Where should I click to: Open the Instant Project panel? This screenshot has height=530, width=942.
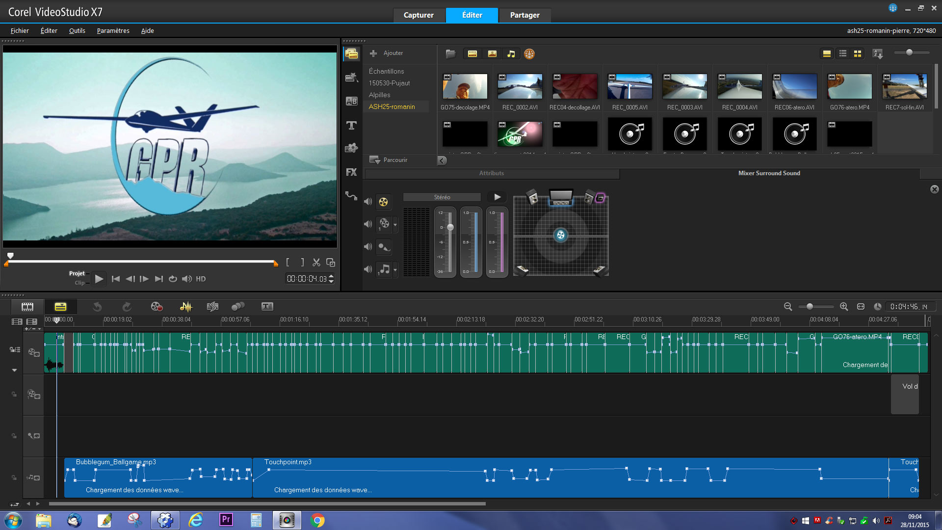click(x=351, y=78)
